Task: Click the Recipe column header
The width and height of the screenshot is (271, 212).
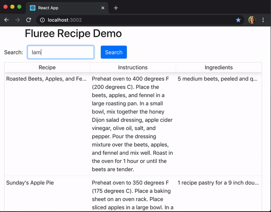Action: coord(47,68)
